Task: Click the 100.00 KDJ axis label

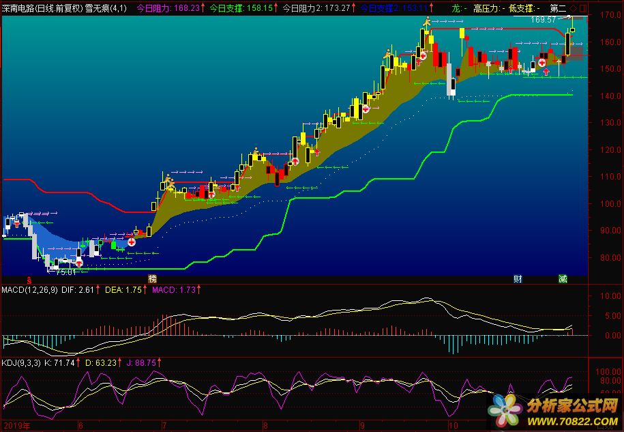Action: (608, 371)
